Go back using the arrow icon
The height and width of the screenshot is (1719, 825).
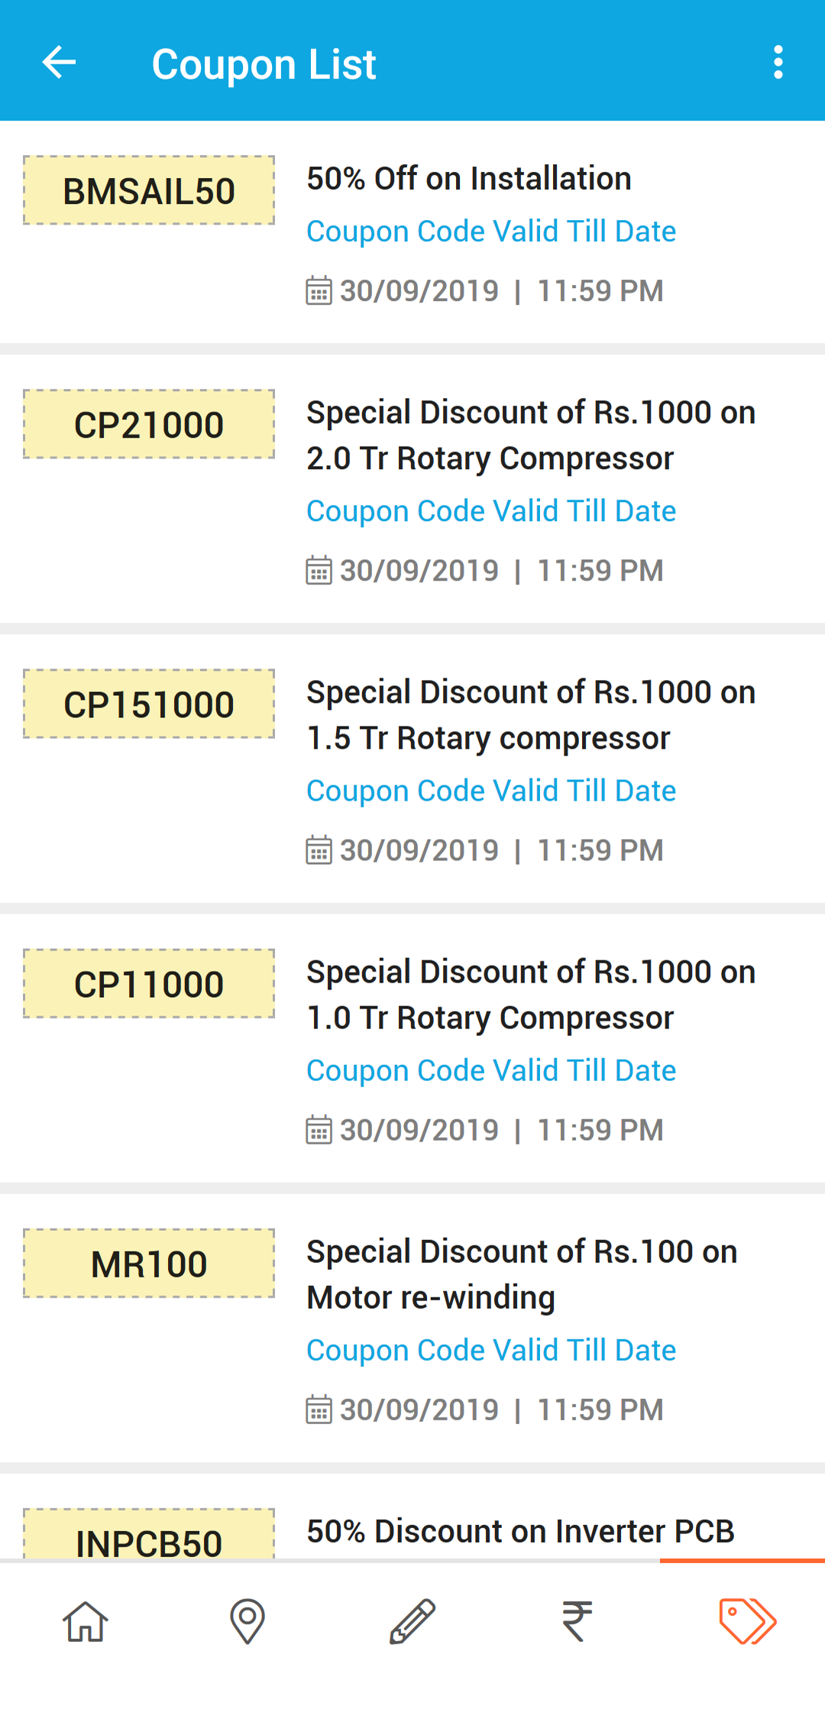click(x=59, y=62)
